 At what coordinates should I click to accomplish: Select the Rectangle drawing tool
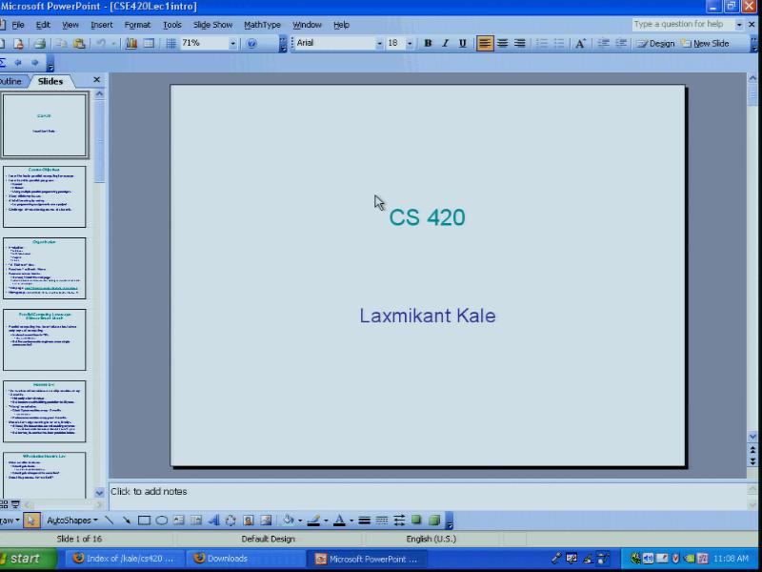[x=144, y=521]
